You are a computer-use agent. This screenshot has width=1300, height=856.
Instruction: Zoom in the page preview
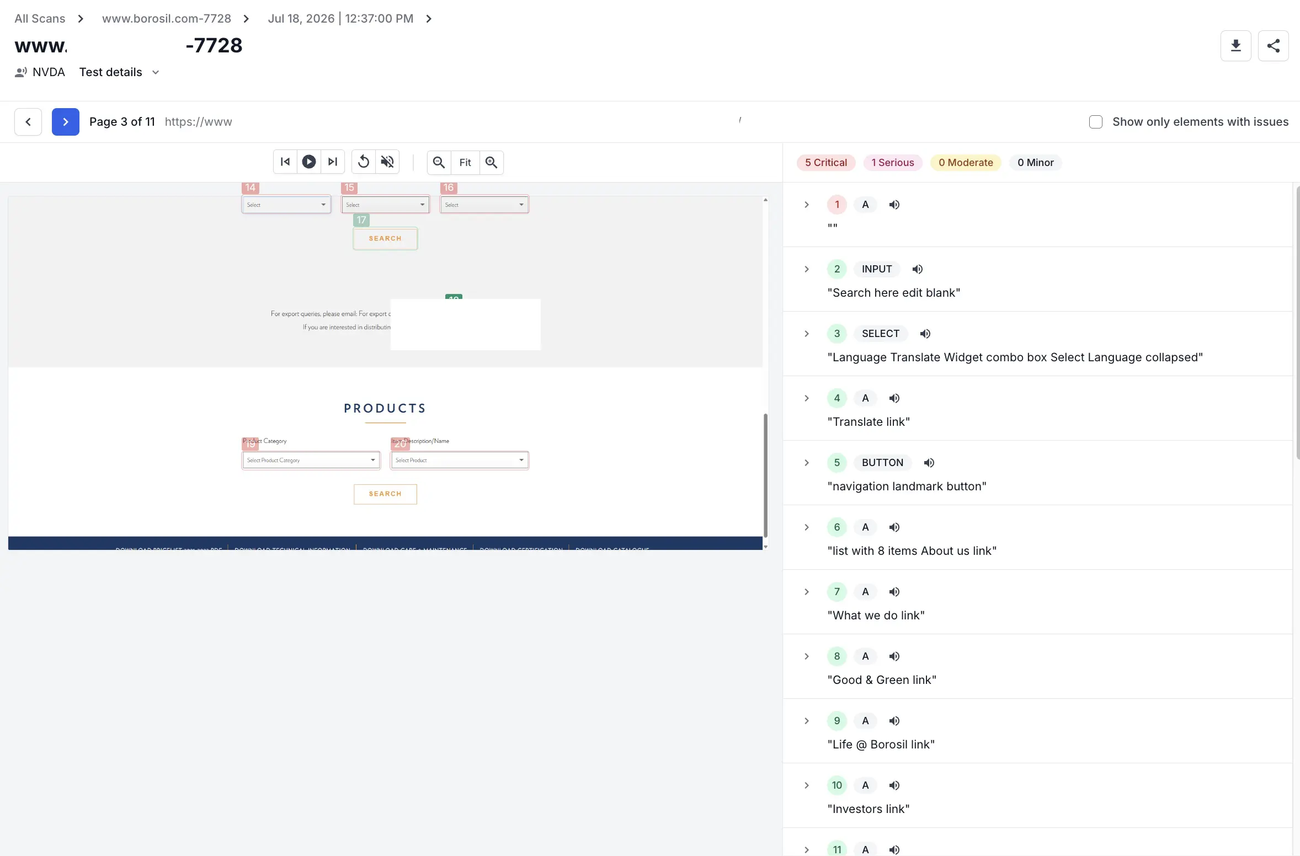[491, 163]
